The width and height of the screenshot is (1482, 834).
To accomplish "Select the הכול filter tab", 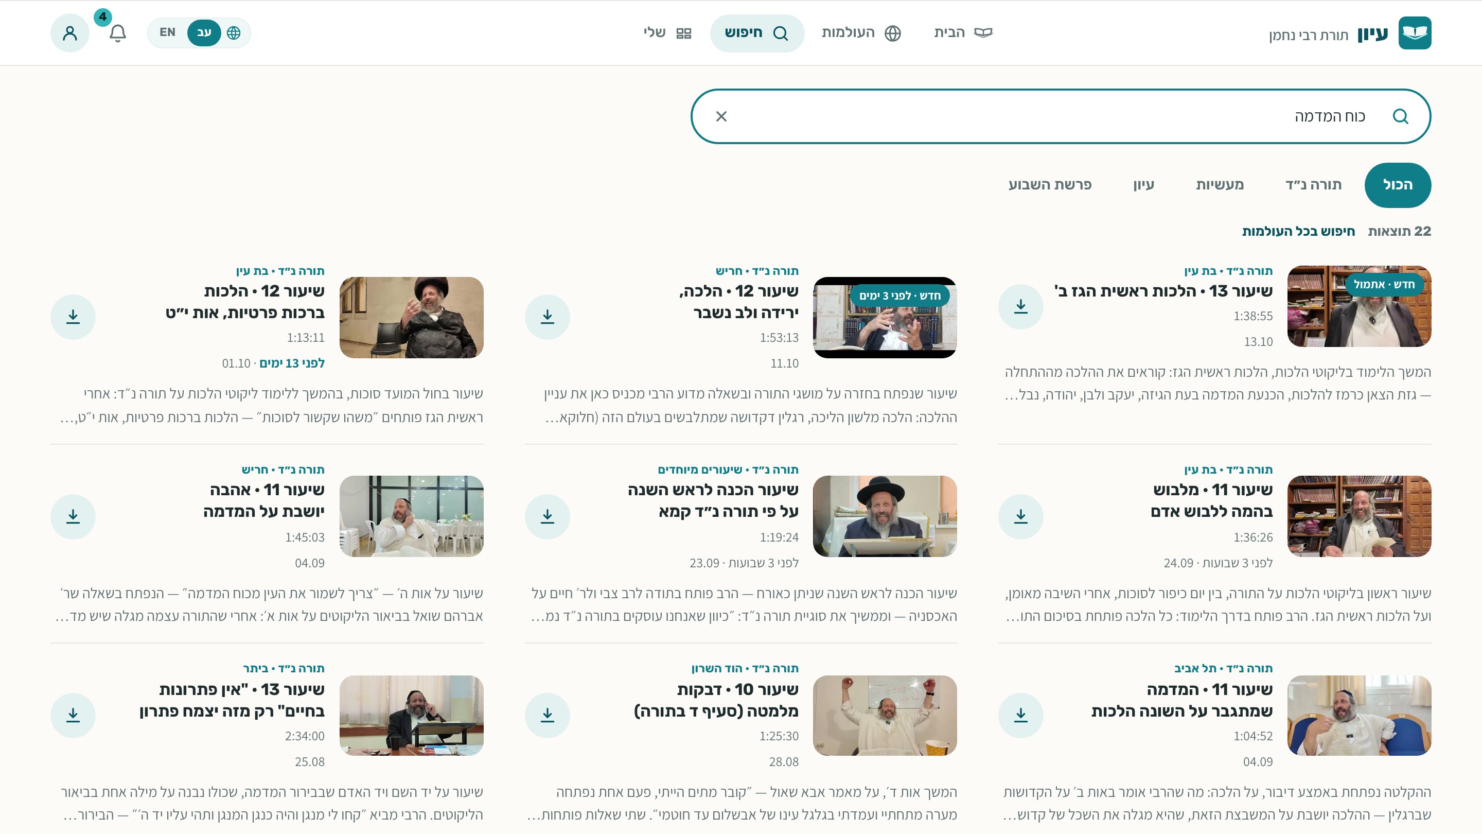I will [x=1398, y=185].
